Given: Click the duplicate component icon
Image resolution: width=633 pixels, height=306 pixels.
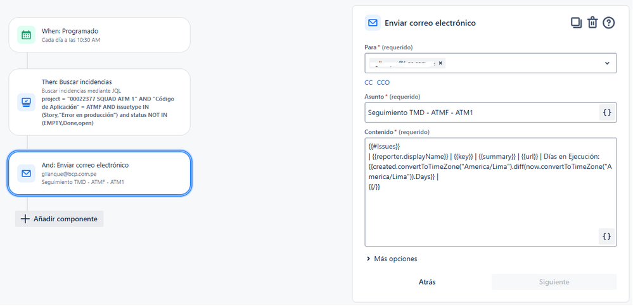Looking at the screenshot, I should coord(576,23).
